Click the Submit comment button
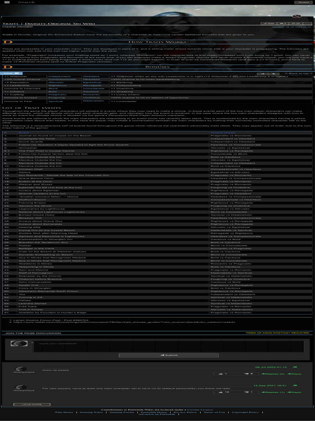Image resolution: width=315 pixels, height=421 pixels. [169, 355]
